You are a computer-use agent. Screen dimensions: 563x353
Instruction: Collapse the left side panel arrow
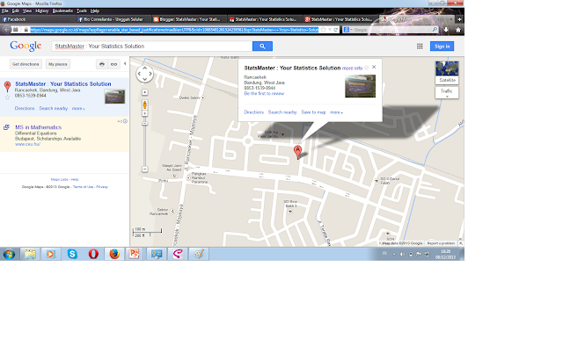(125, 64)
